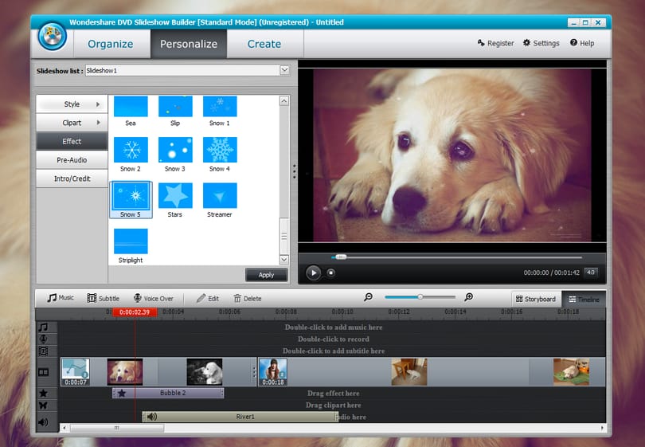The height and width of the screenshot is (447, 645).
Task: Open the Music tool
Action: tap(61, 297)
